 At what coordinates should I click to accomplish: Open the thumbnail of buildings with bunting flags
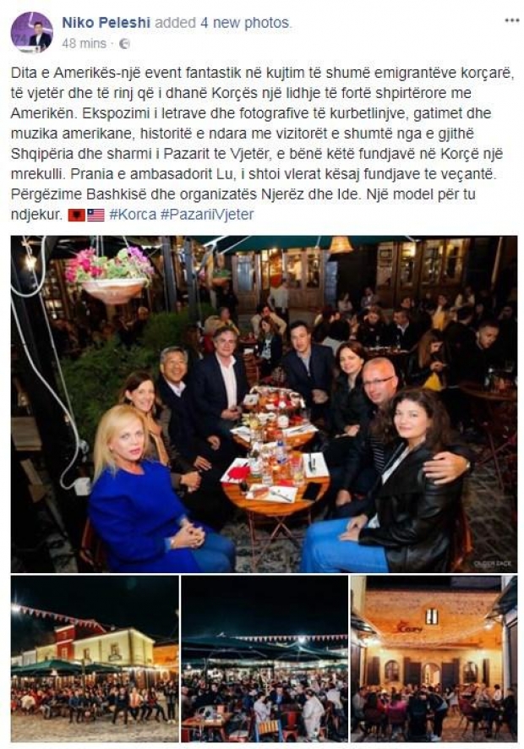[95, 659]
